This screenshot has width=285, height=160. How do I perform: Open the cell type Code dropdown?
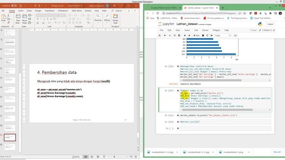tap(223, 36)
